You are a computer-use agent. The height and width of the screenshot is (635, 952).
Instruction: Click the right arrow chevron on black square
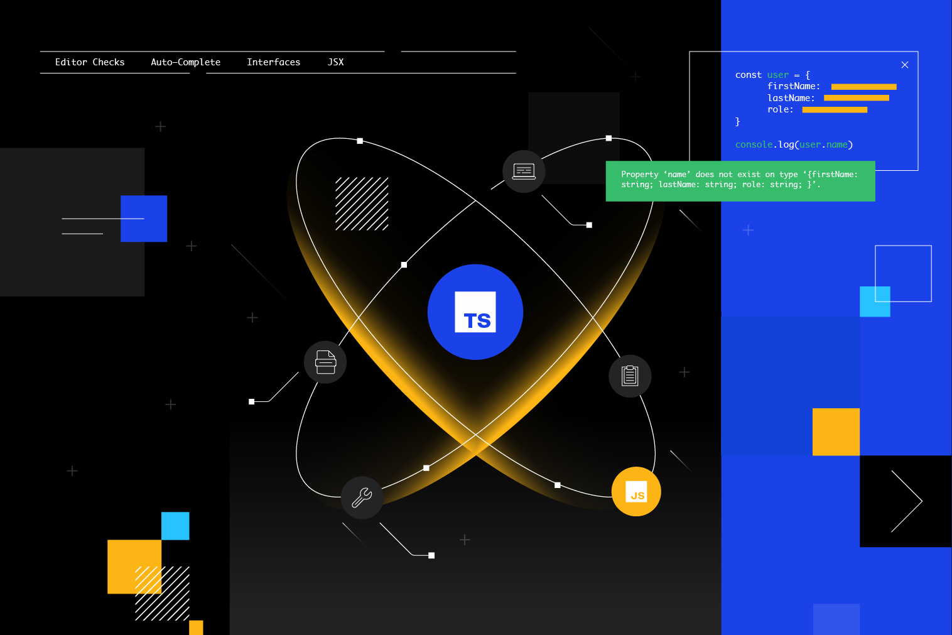(906, 501)
